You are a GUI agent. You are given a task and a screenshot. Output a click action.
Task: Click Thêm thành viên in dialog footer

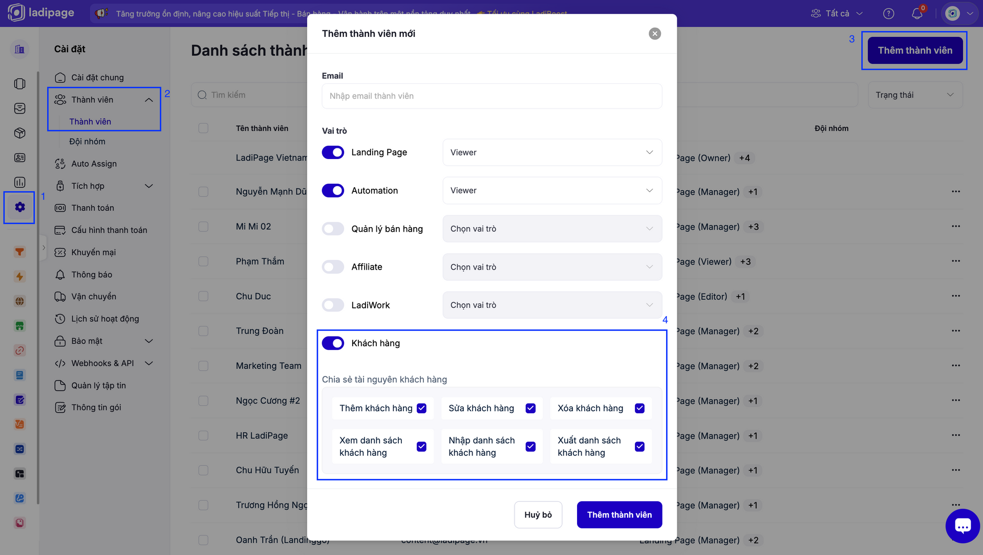click(x=619, y=515)
